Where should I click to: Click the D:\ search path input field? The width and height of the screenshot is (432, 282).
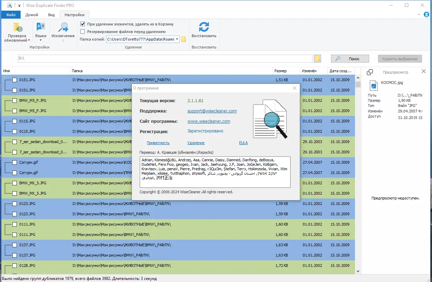click(x=165, y=58)
